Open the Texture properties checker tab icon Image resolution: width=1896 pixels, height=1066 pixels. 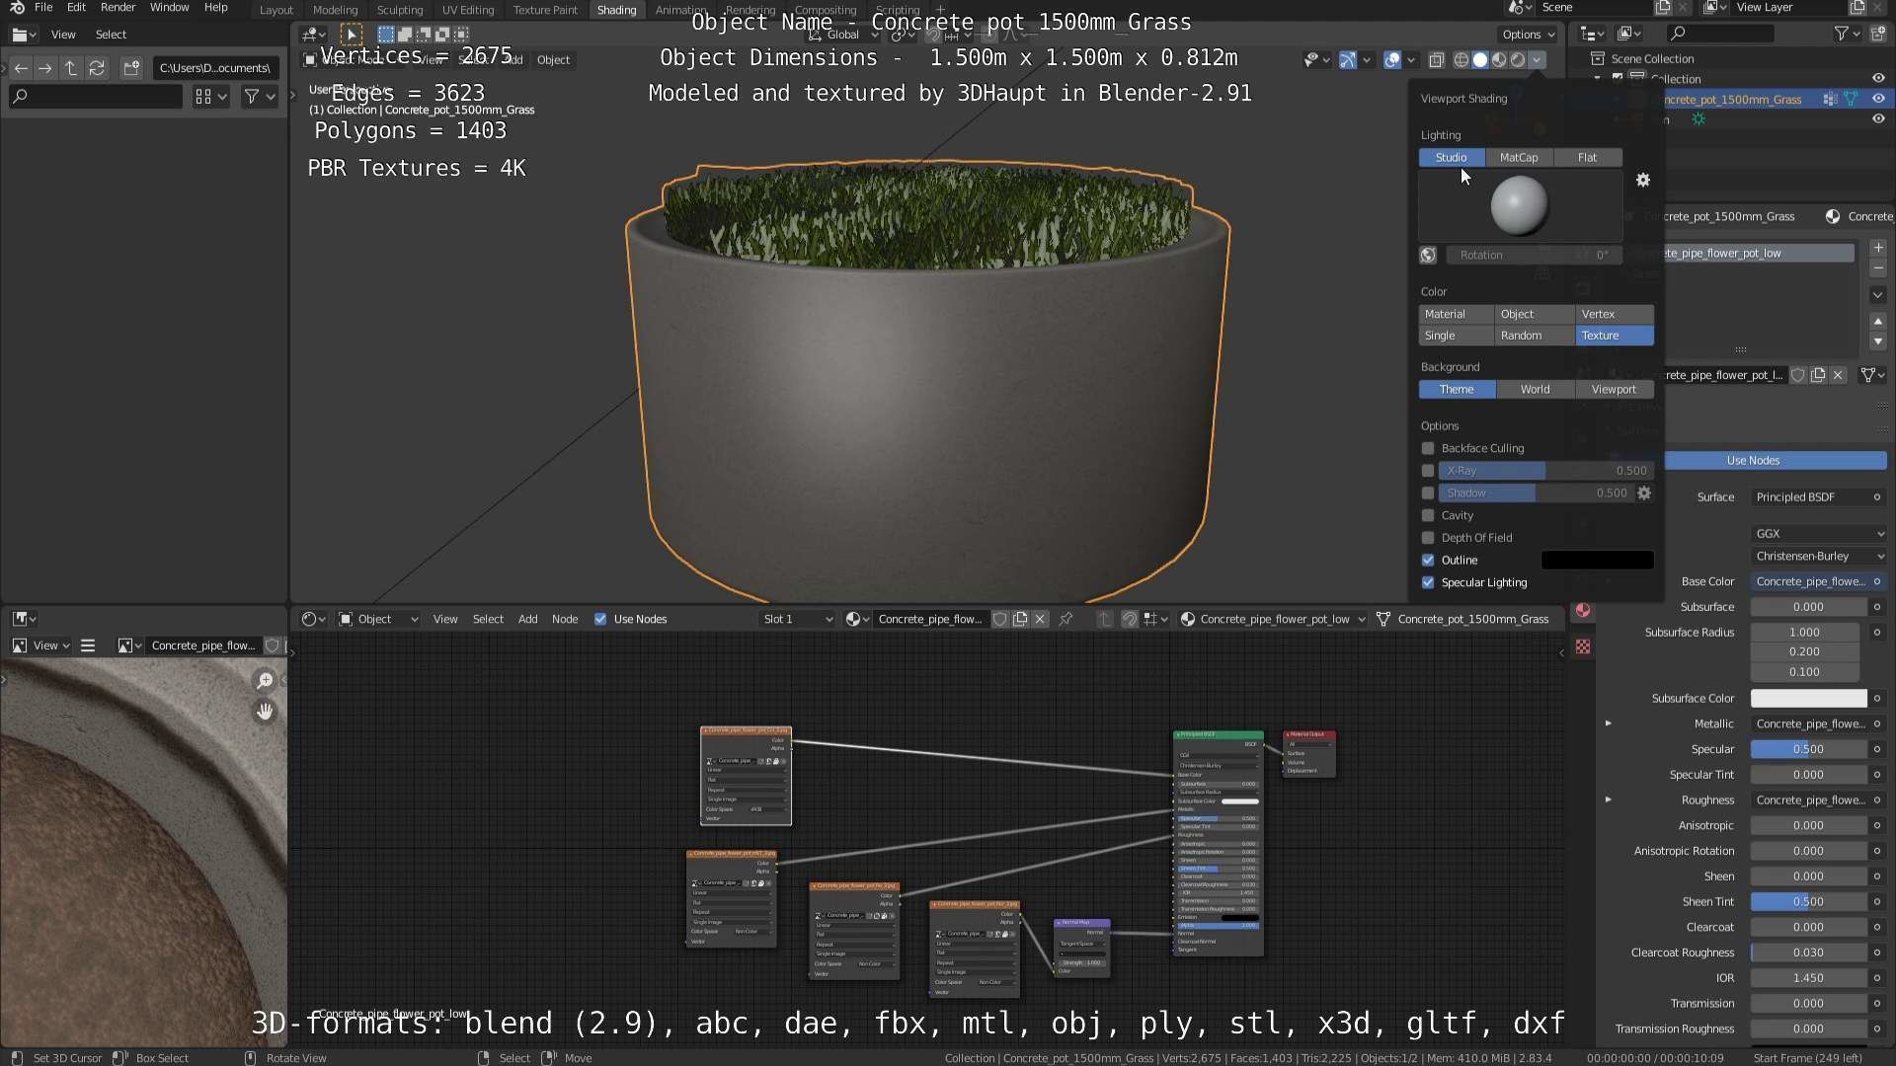(x=1583, y=647)
